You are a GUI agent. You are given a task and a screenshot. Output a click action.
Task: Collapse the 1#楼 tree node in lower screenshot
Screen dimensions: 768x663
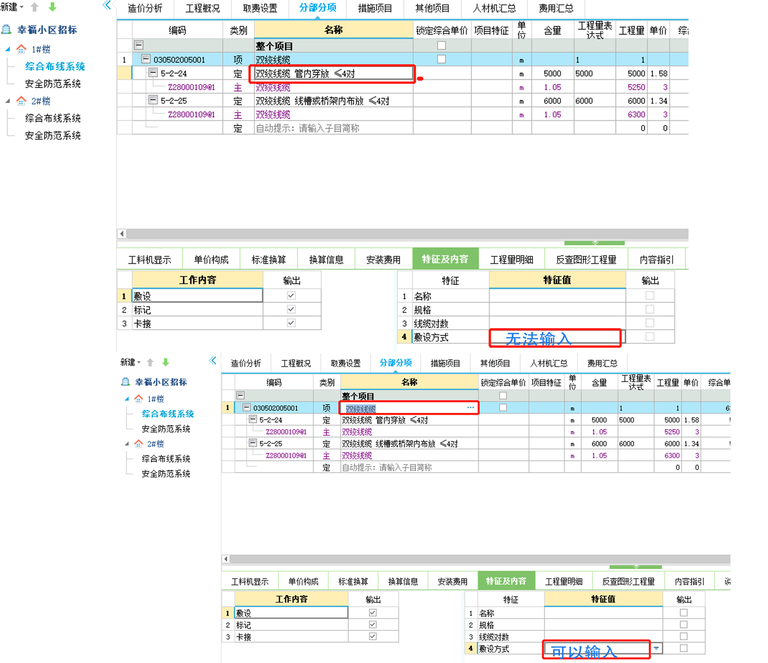tap(127, 399)
